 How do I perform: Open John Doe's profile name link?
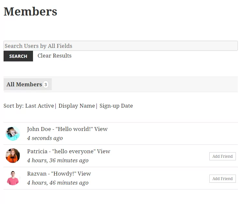click(x=39, y=129)
